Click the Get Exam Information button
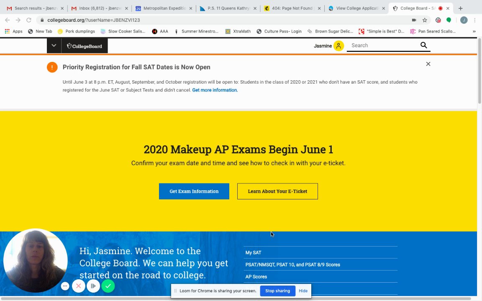 pyautogui.click(x=194, y=191)
